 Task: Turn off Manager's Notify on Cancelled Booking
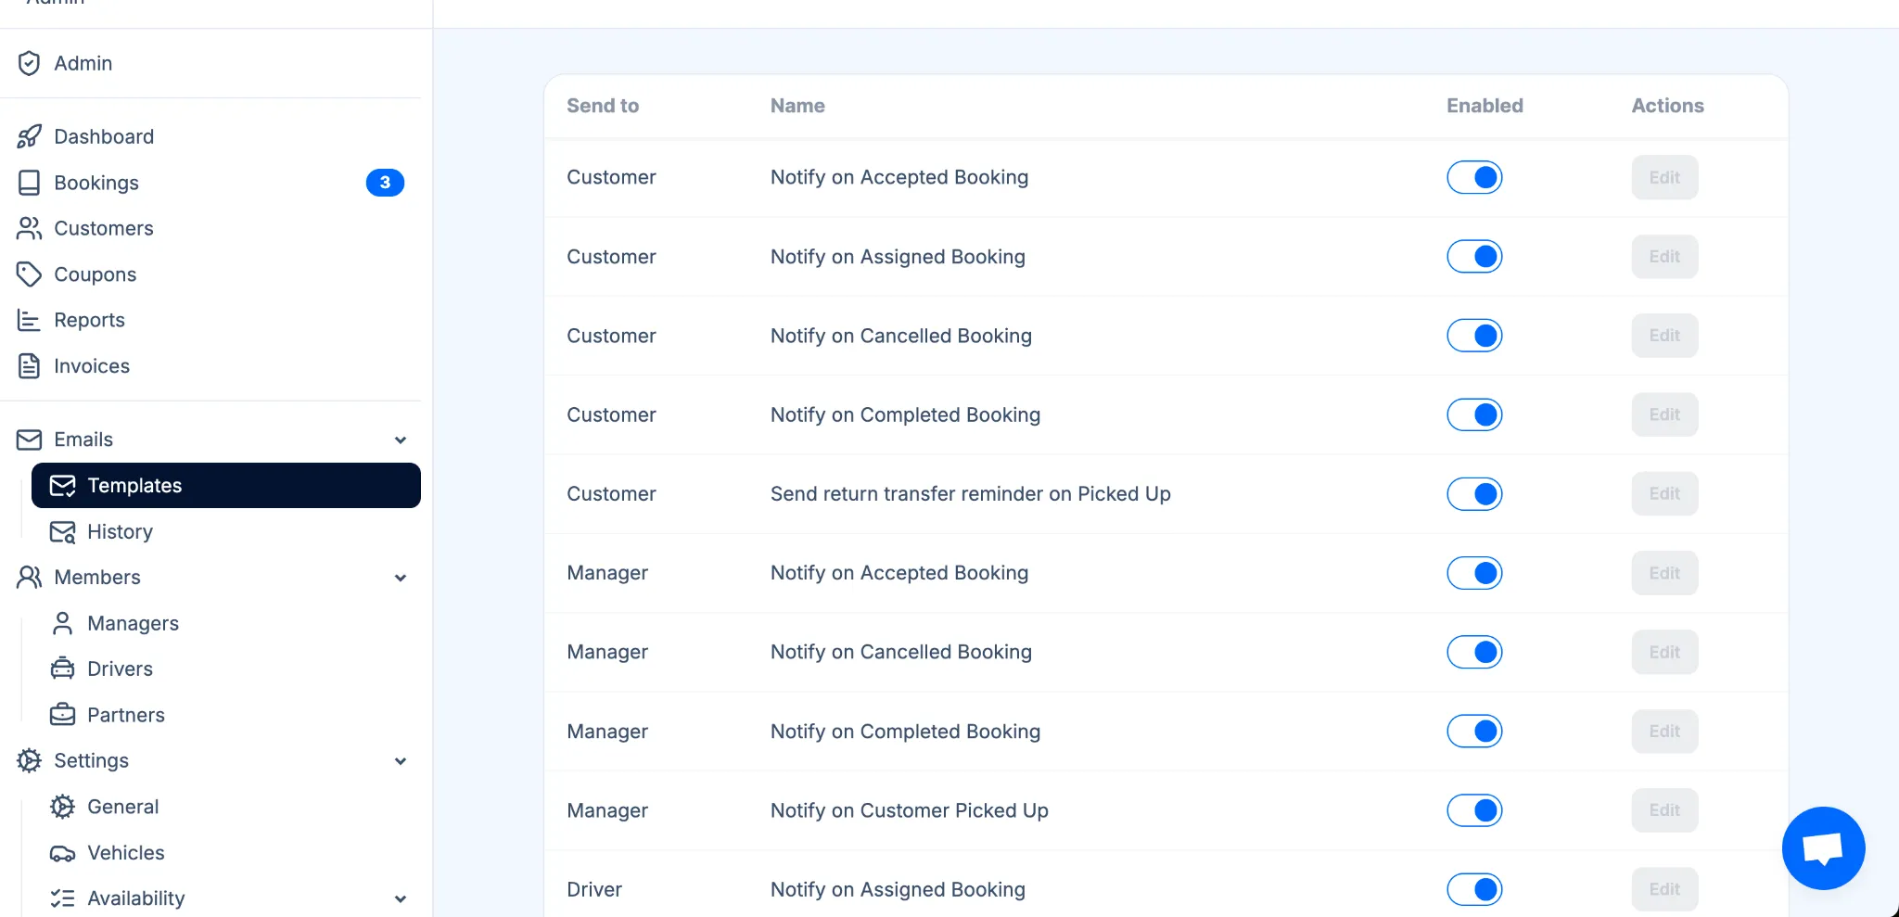pyautogui.click(x=1474, y=652)
